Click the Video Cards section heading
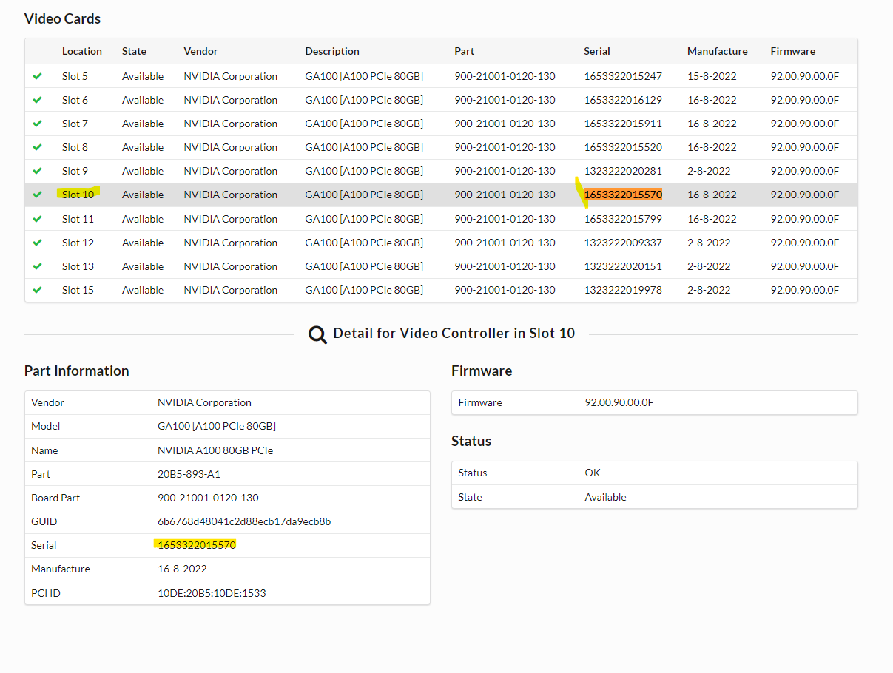Image resolution: width=893 pixels, height=673 pixels. coord(62,18)
